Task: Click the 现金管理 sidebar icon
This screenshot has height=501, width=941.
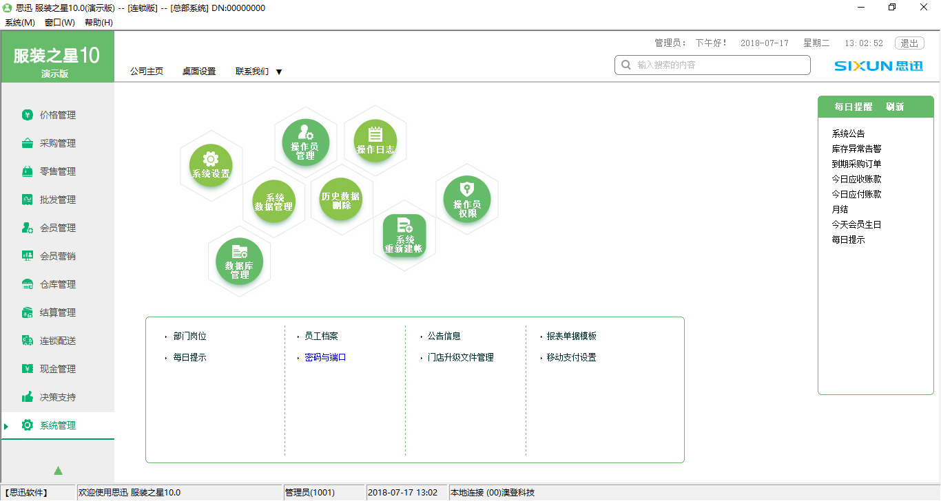Action: point(28,369)
